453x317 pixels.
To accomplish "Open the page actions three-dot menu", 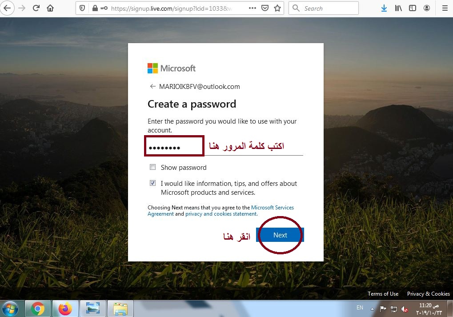I will pyautogui.click(x=252, y=8).
